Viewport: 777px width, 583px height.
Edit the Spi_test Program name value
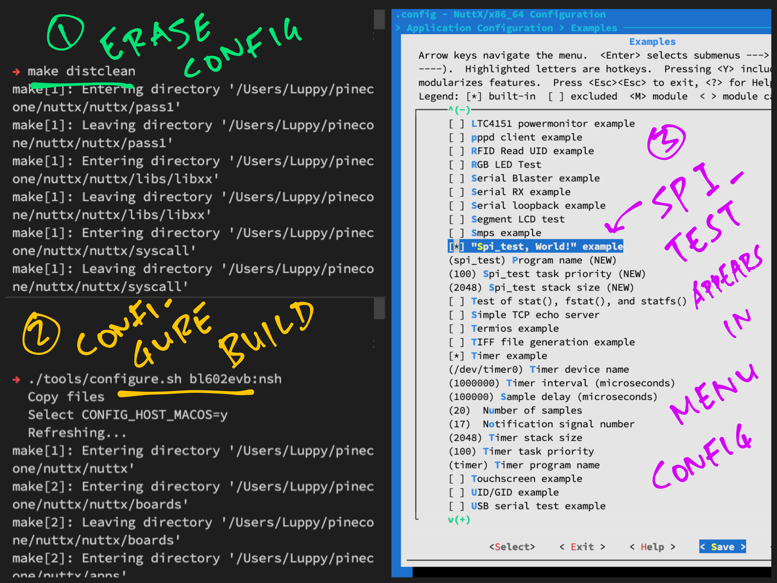532,260
